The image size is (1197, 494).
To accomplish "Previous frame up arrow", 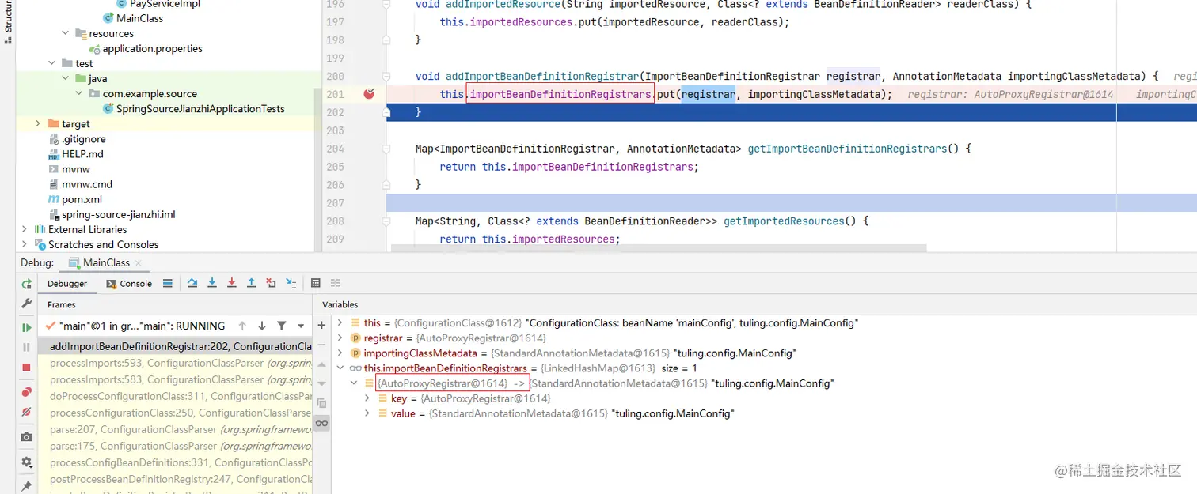I will [242, 326].
